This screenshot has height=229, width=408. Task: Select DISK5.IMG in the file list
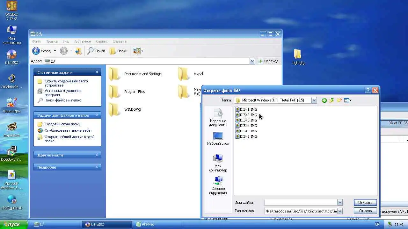[x=246, y=131]
